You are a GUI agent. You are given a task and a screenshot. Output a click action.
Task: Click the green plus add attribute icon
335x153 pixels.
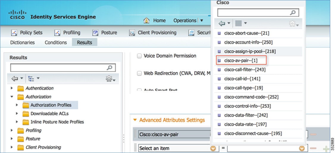tap(326, 149)
